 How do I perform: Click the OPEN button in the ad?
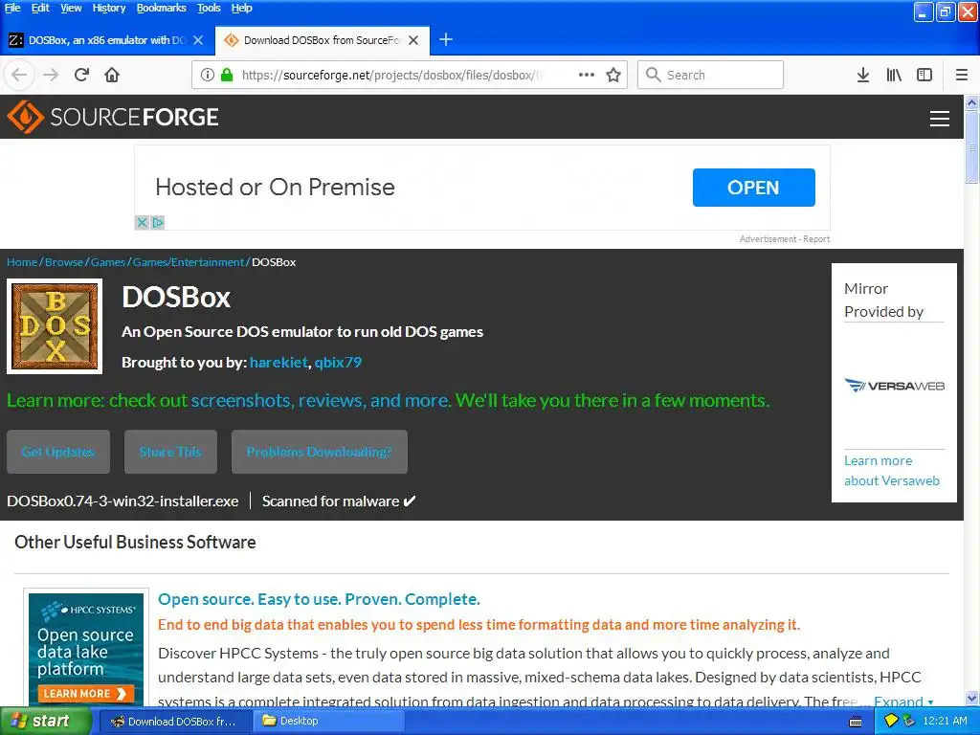coord(753,188)
